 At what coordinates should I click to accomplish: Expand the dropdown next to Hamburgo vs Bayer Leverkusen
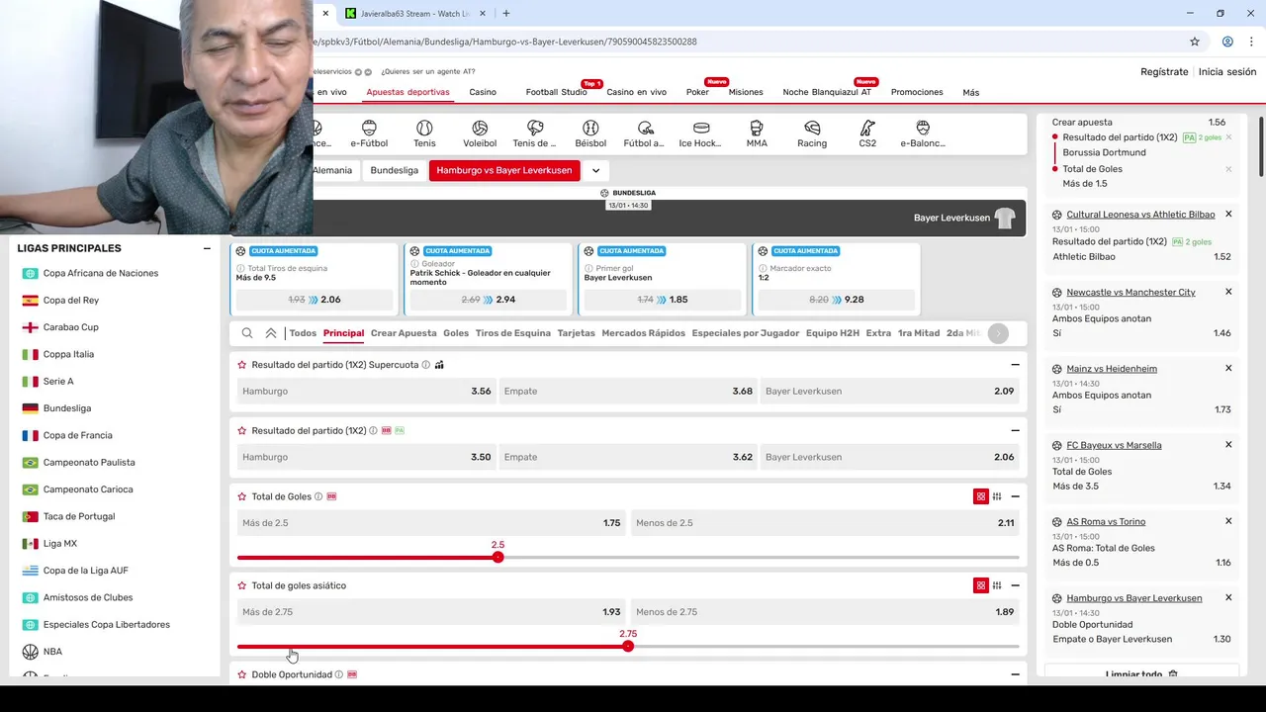click(x=595, y=170)
